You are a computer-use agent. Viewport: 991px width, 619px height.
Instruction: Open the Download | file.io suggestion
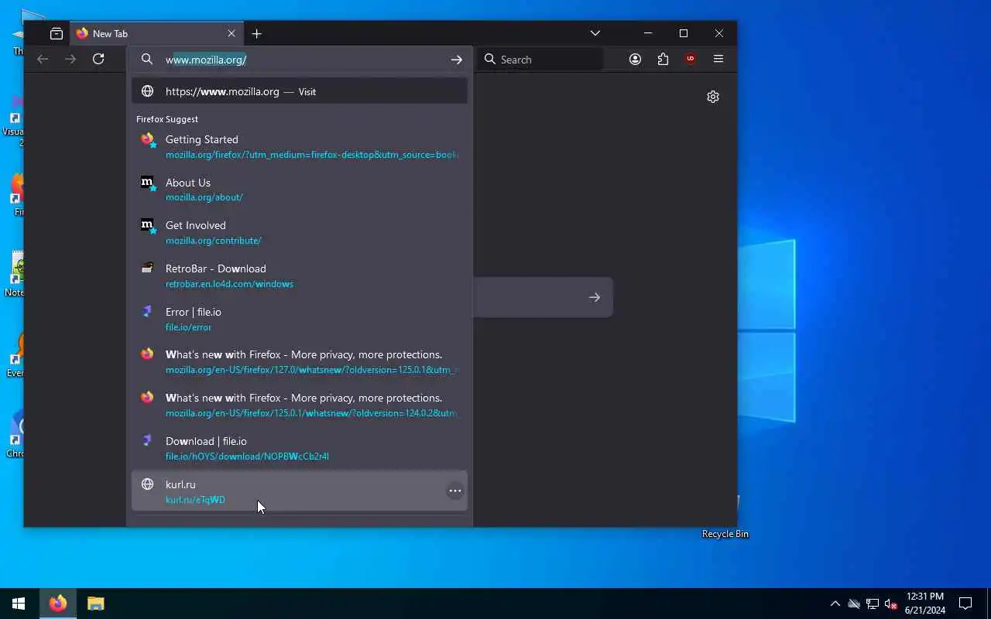click(300, 448)
